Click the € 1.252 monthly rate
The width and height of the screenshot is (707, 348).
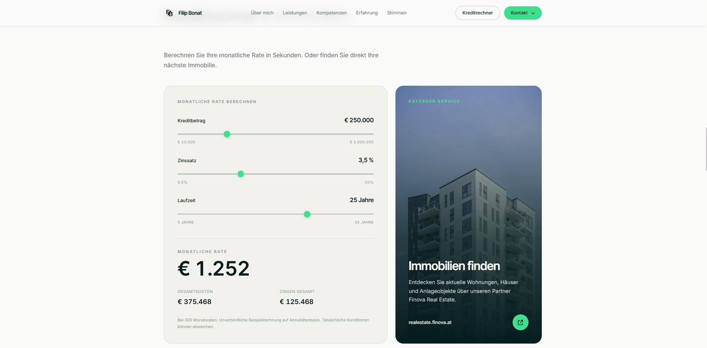(214, 269)
